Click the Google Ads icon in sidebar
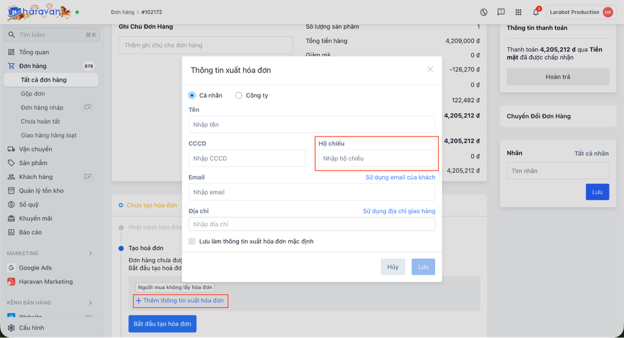 click(12, 268)
